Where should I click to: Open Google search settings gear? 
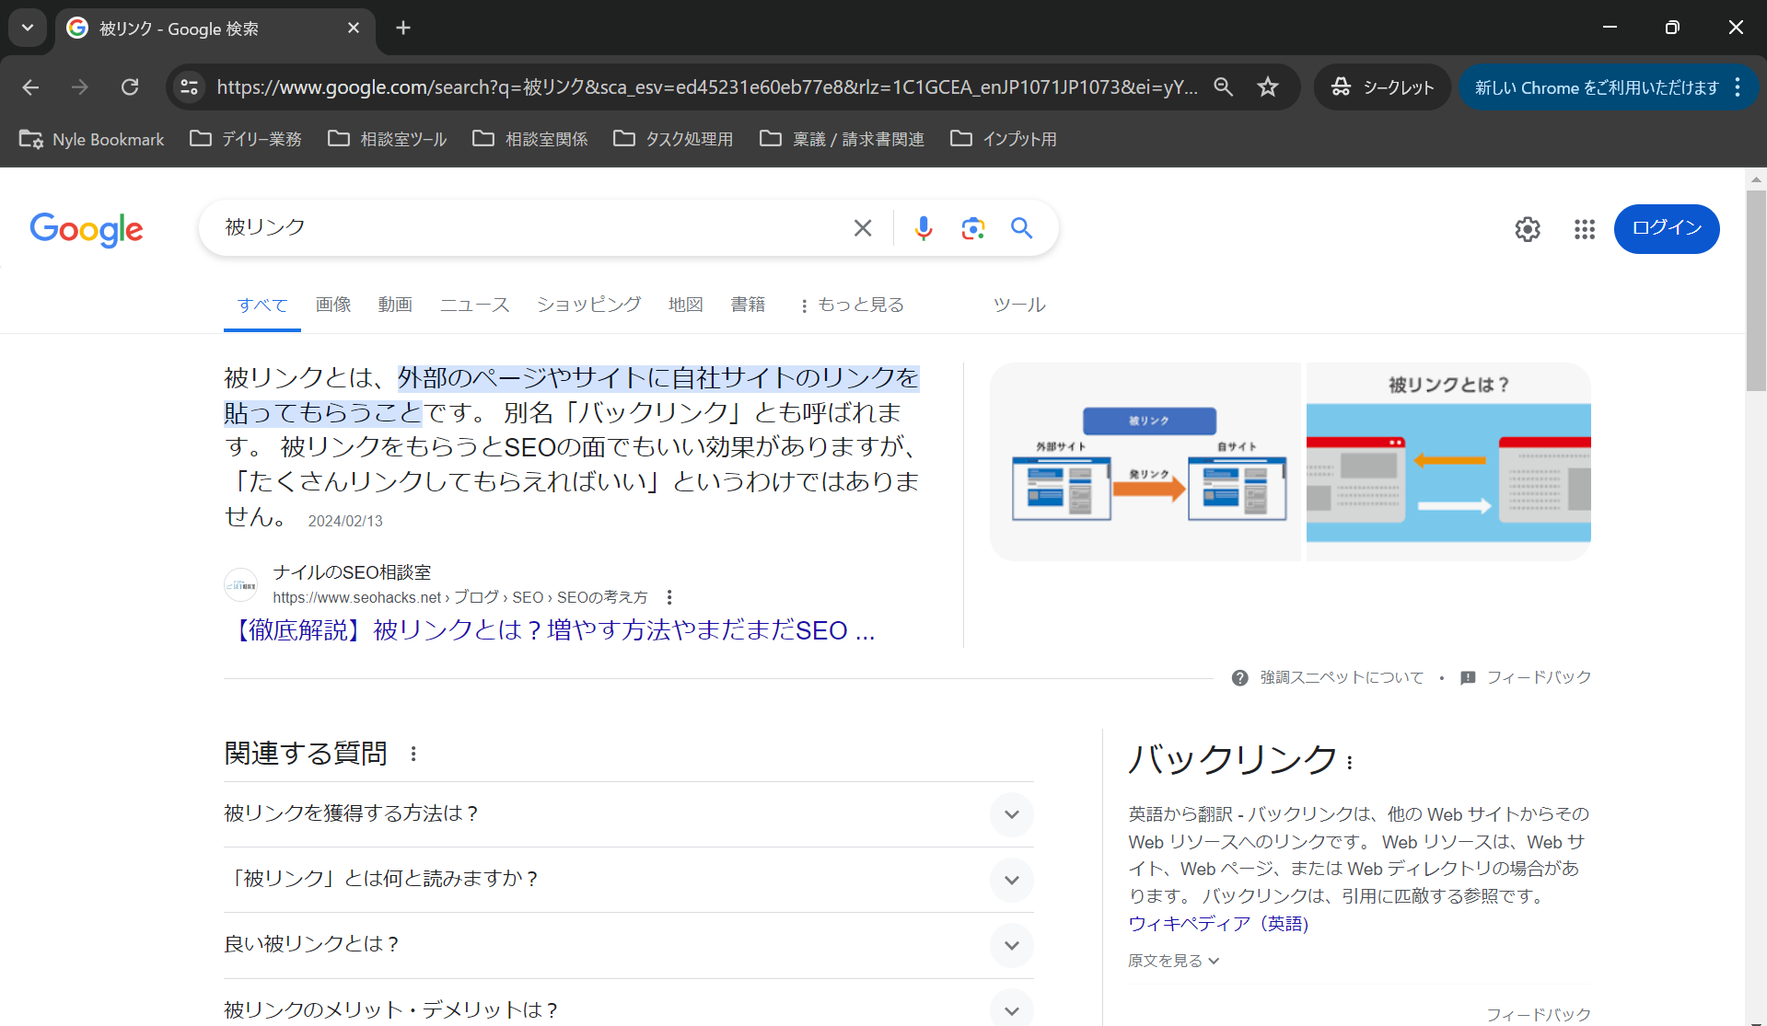[x=1528, y=229]
